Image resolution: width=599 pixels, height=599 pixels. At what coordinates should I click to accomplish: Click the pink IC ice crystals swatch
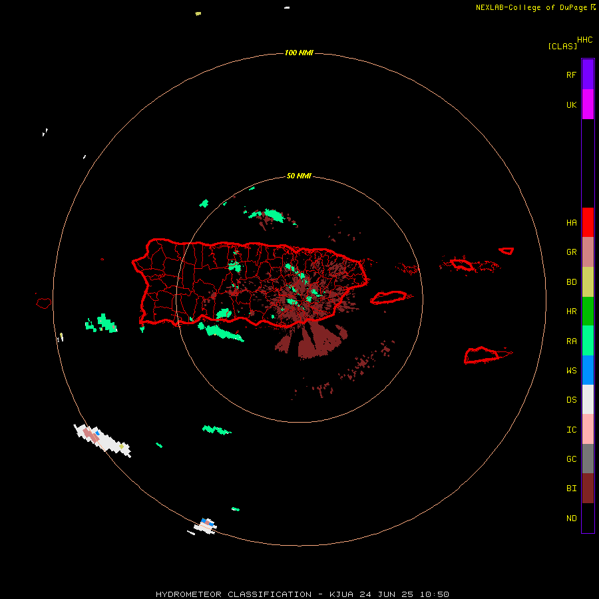tap(588, 429)
